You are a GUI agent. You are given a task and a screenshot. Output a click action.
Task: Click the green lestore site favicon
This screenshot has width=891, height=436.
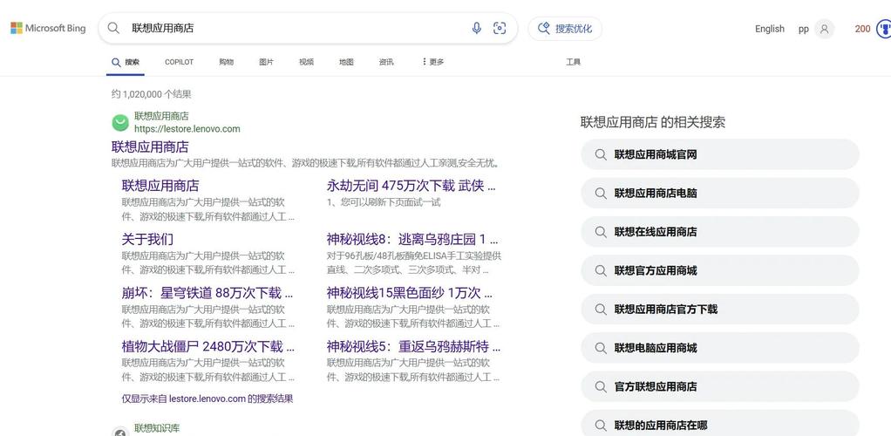point(120,122)
